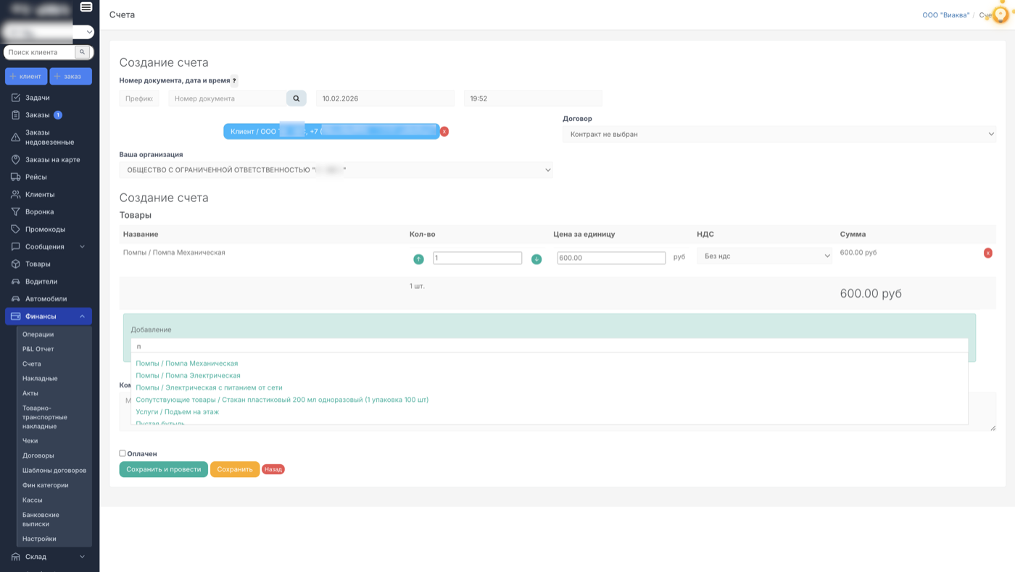The image size is (1015, 572).
Task: Click the help question mark icon
Action: pyautogui.click(x=234, y=81)
